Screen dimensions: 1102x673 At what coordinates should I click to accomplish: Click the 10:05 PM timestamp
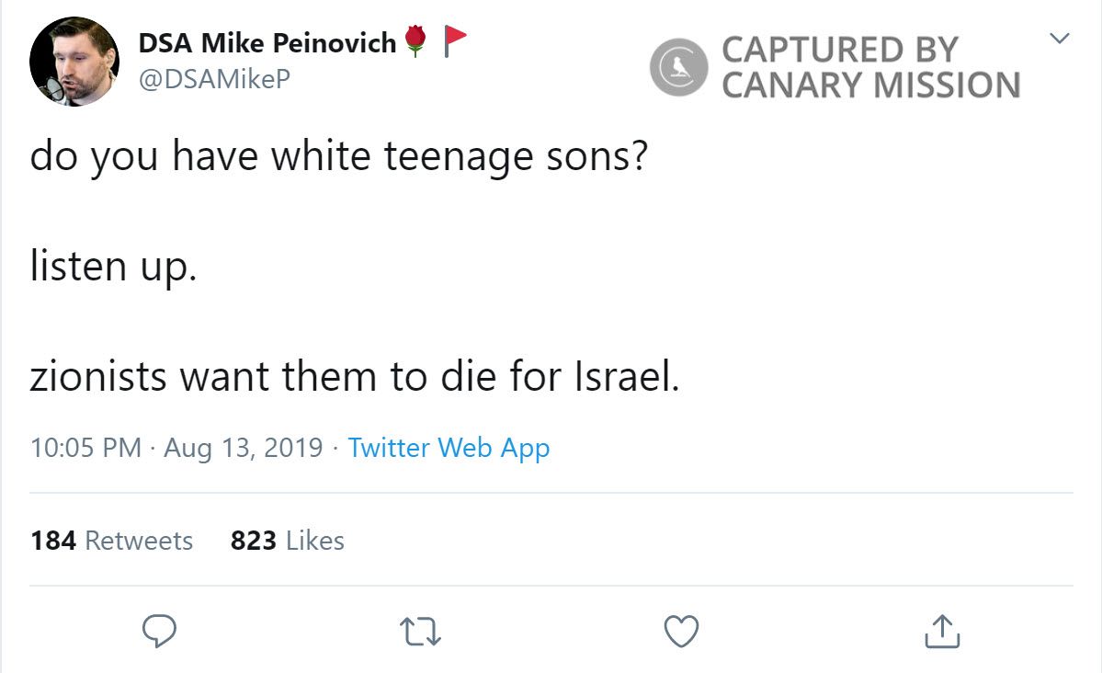pos(85,449)
